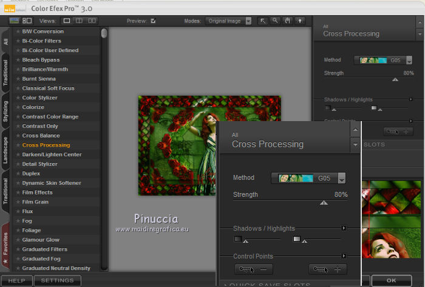Toggle favorite star for Glamour Glow
The height and width of the screenshot is (287, 425).
[x=18, y=240]
